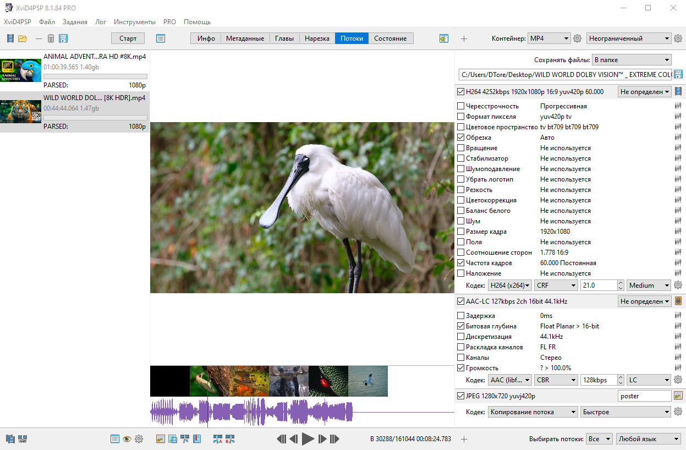Viewport: 686px width, 450px height.
Task: Click the poster image icon beside the poster field
Action: 678,396
